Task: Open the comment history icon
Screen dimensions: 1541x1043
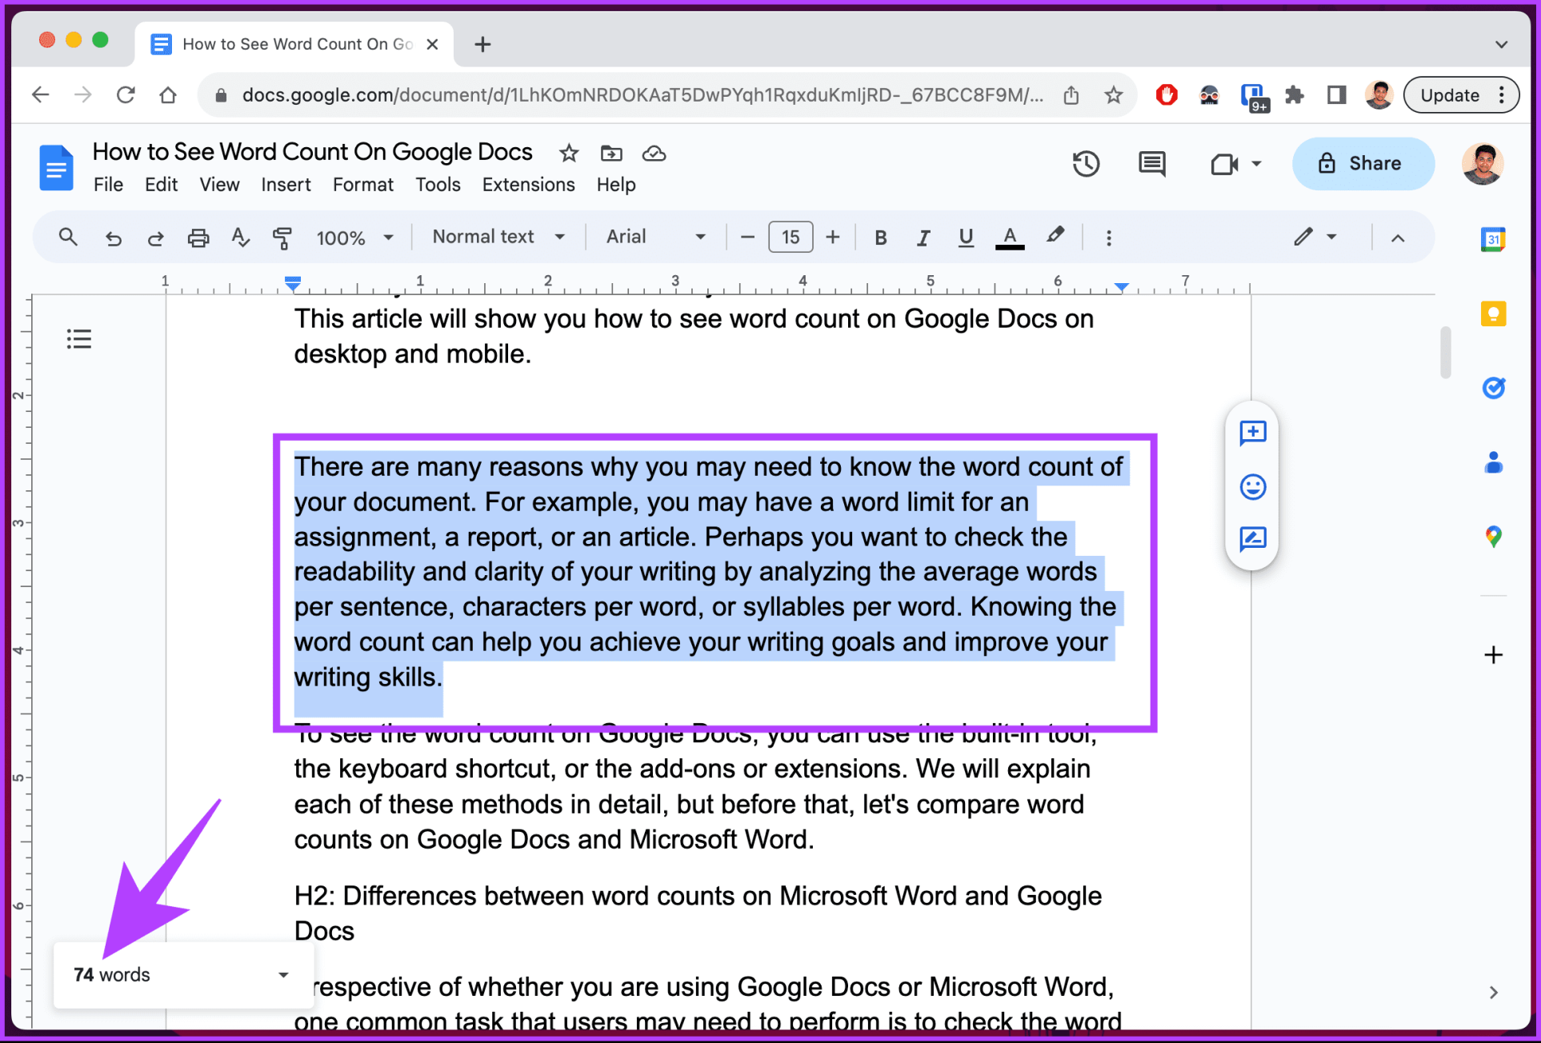Action: [x=1151, y=164]
